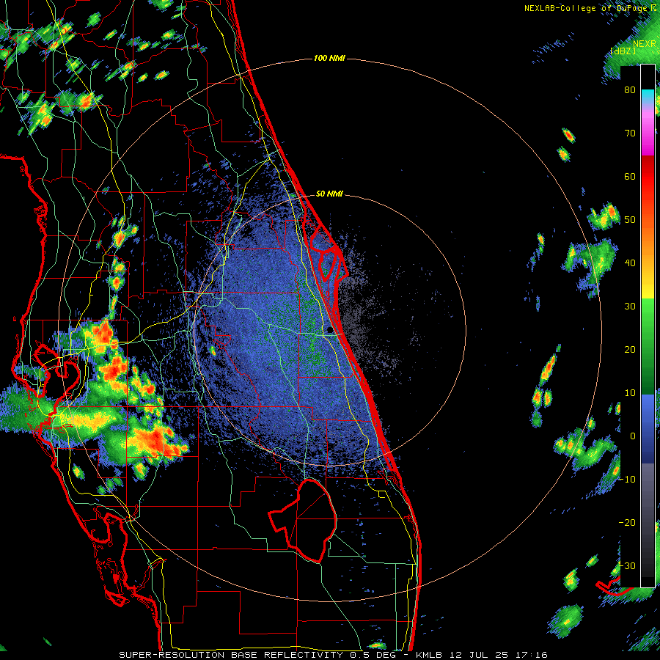Click the light green color bar segment

point(648,314)
